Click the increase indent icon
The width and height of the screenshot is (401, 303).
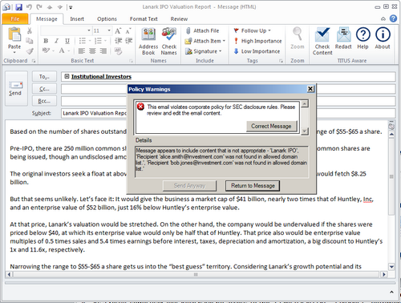[x=129, y=41]
